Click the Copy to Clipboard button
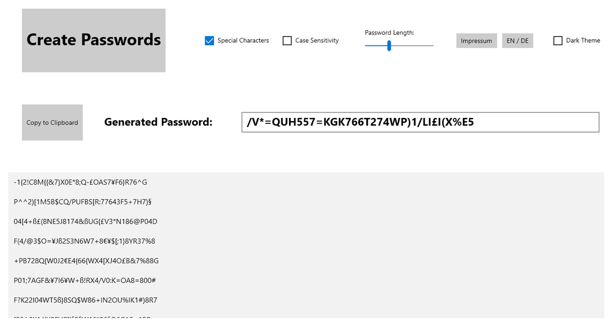This screenshot has height=326, width=611. [52, 122]
